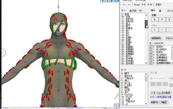Viewport: 173px width, 109px height.
Task: Click the R-B toolbar button
Action: 143,5
